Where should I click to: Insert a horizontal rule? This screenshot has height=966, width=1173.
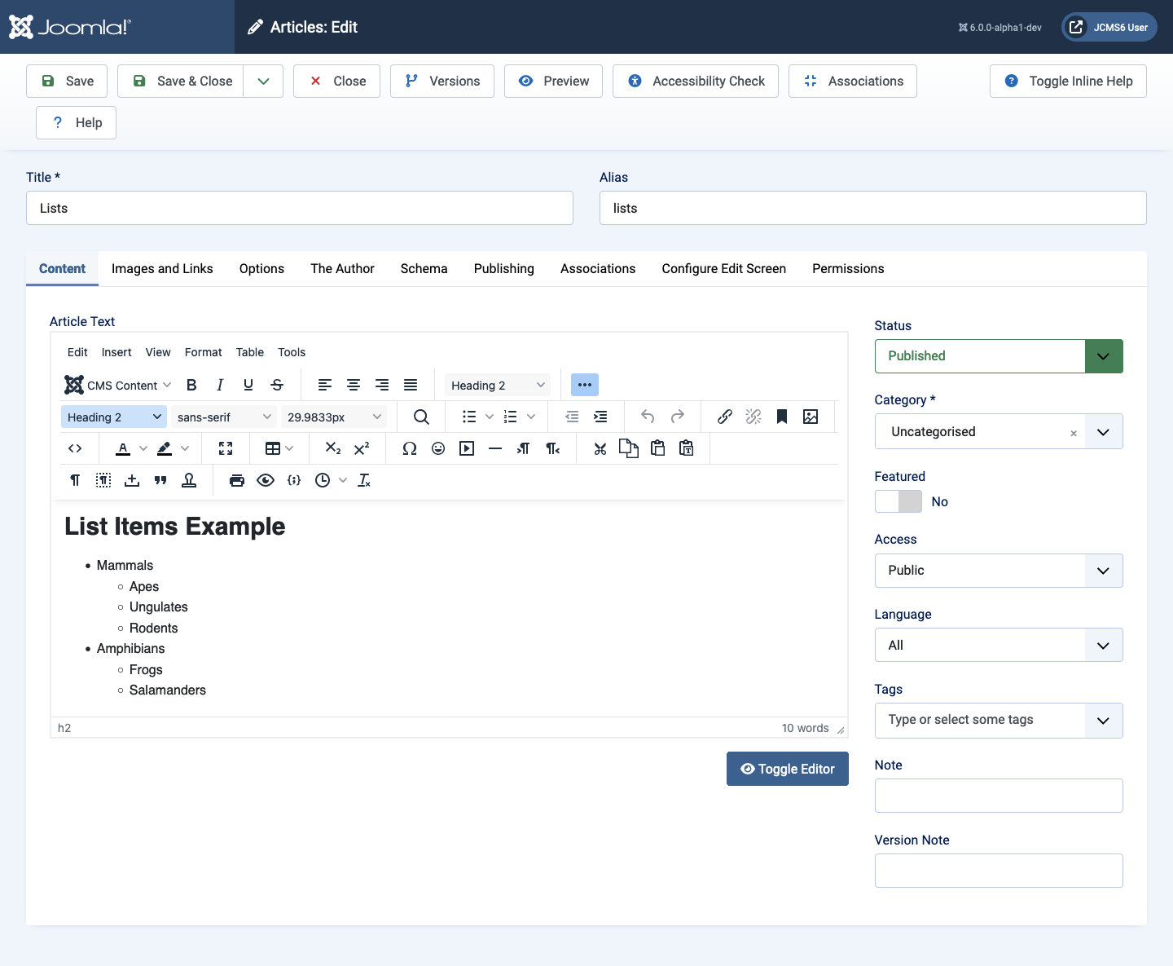(495, 448)
